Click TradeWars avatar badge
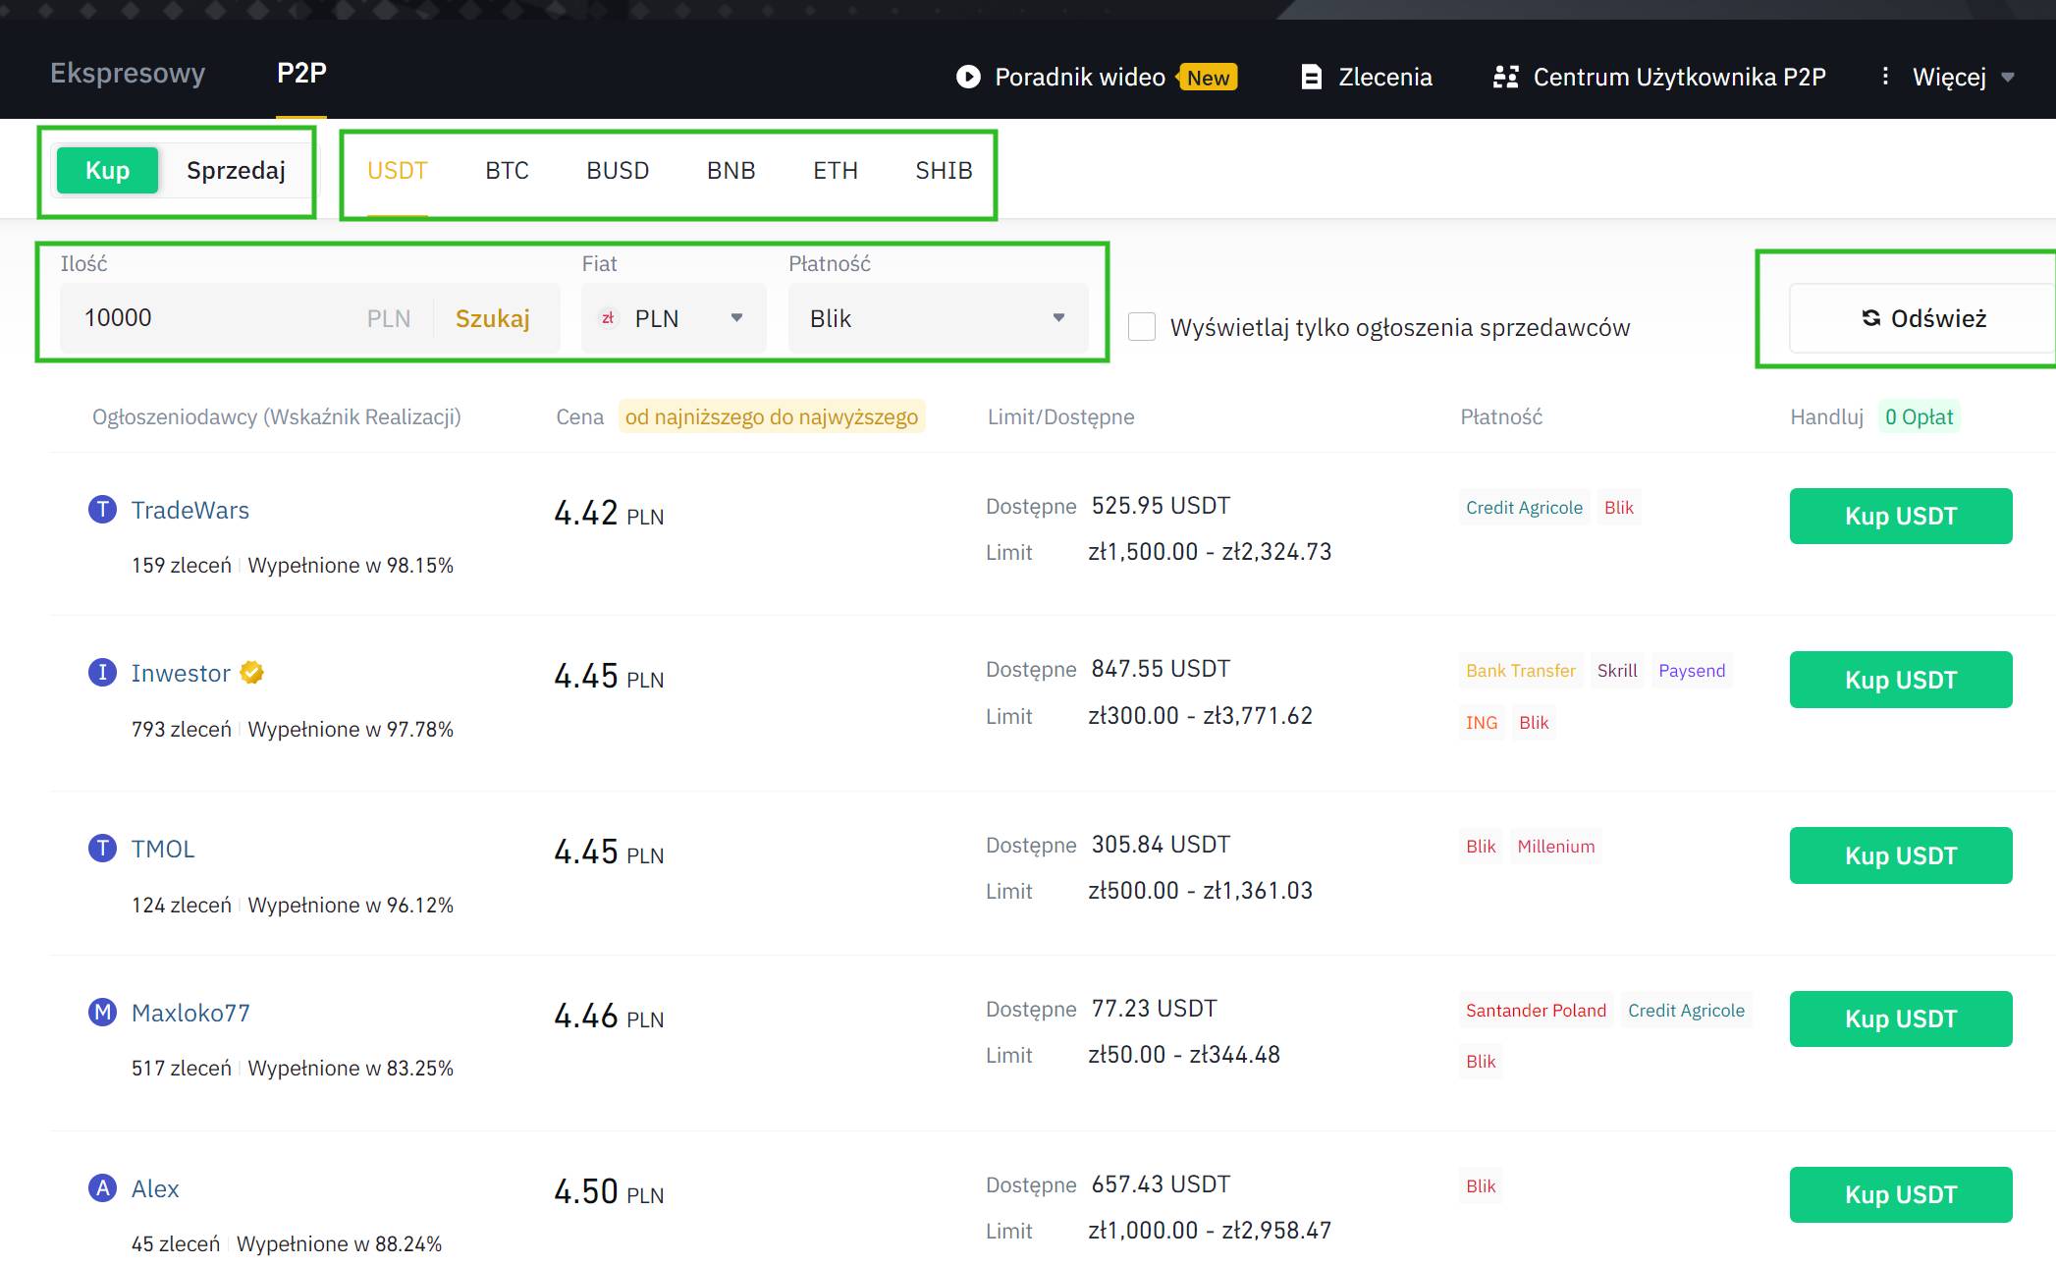 (x=102, y=510)
